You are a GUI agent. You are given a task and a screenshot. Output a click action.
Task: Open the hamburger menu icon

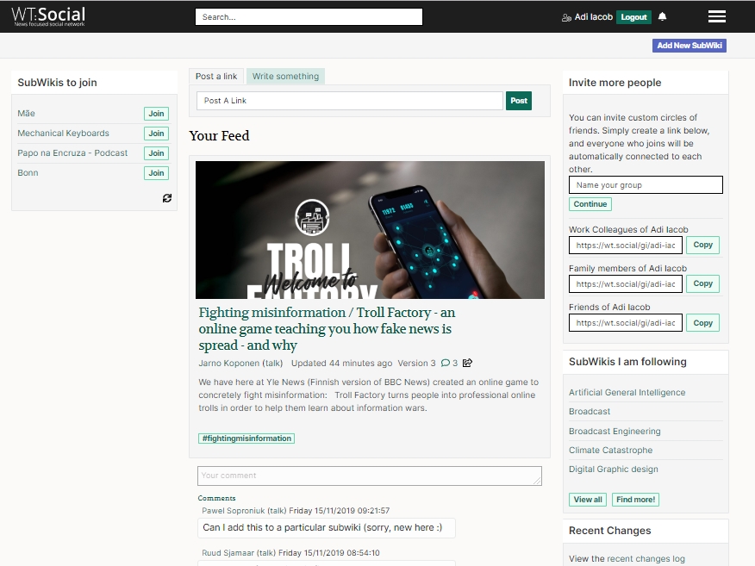pos(716,17)
